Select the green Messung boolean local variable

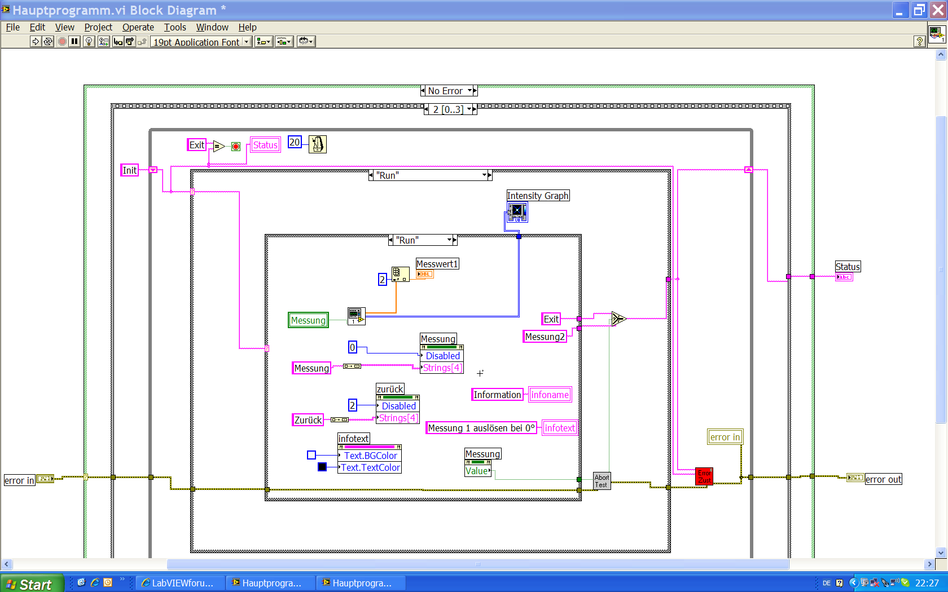click(x=308, y=320)
